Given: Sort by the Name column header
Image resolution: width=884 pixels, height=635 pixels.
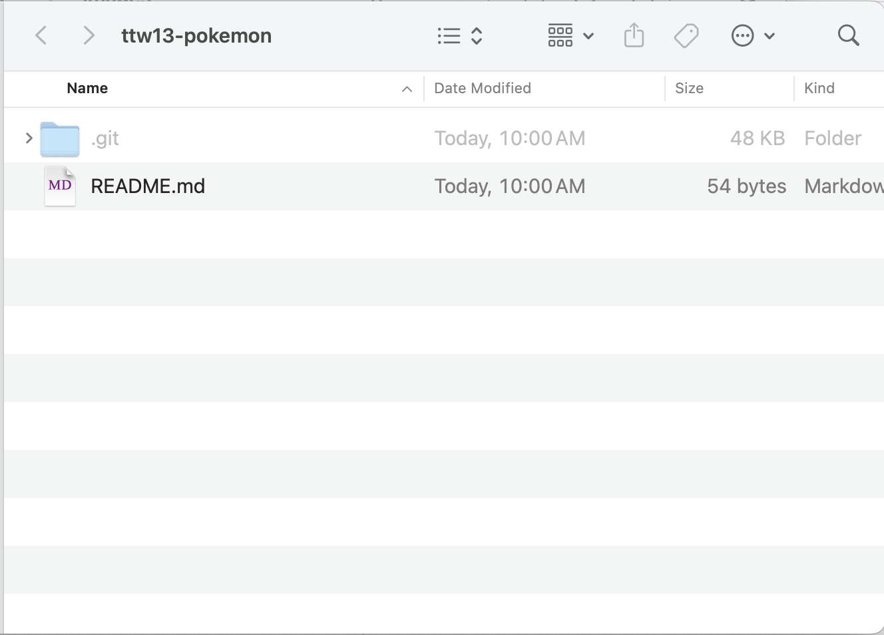Looking at the screenshot, I should pos(87,89).
